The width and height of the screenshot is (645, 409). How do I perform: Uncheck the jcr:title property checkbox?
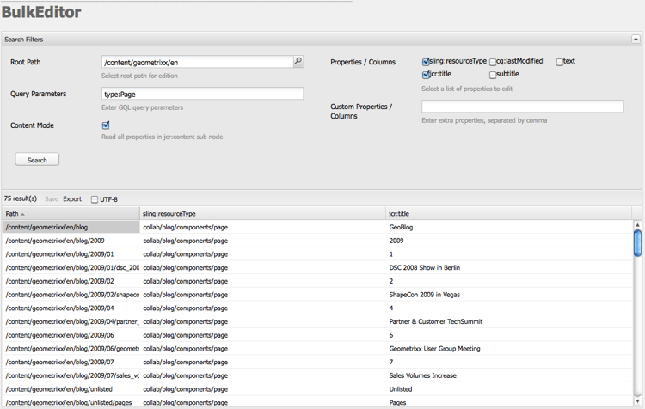(426, 75)
